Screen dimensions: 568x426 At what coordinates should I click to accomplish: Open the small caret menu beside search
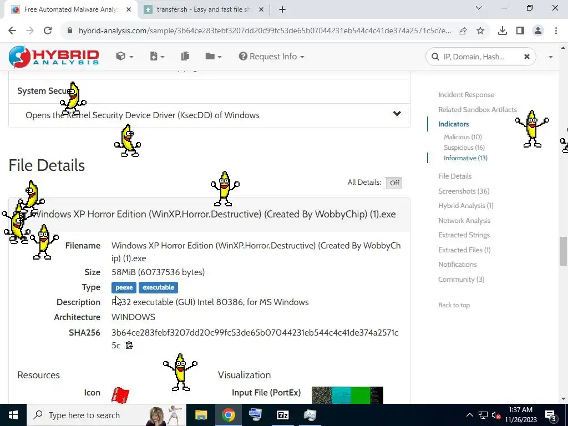coord(551,57)
